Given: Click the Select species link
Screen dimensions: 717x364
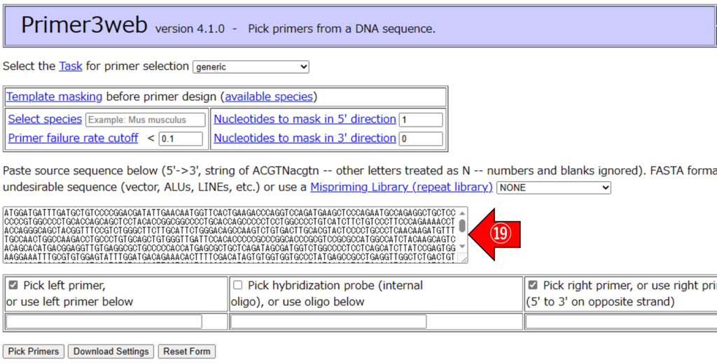Looking at the screenshot, I should [45, 119].
